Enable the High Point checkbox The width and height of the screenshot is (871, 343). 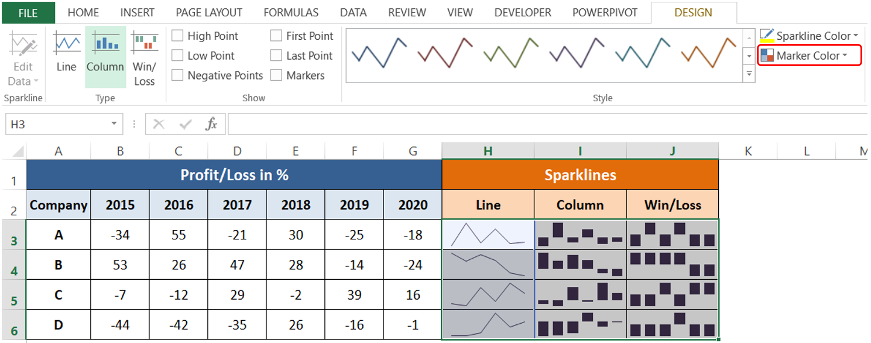tap(177, 35)
